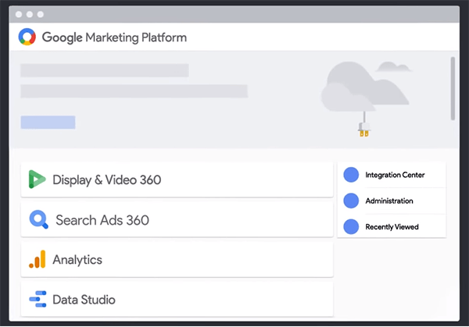The height and width of the screenshot is (327, 469).
Task: Click the Data Studio icon
Action: click(x=38, y=299)
